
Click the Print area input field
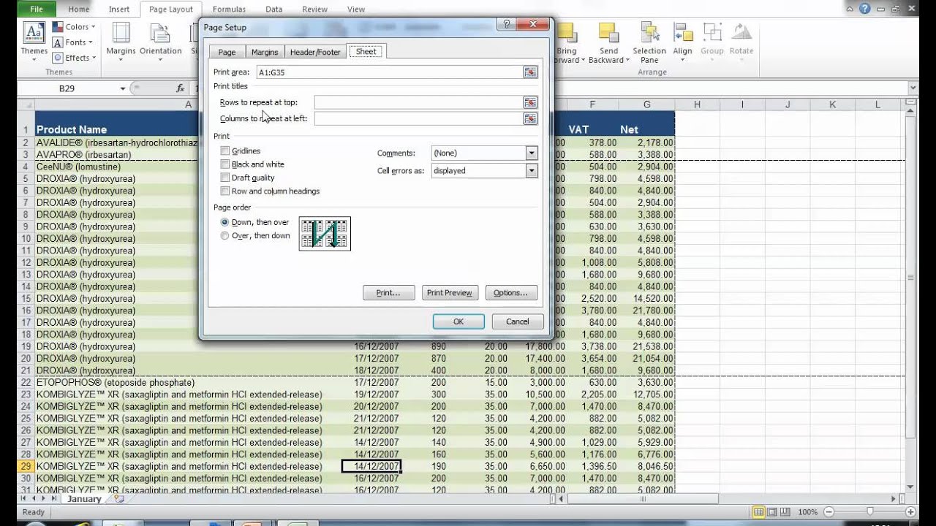(388, 72)
